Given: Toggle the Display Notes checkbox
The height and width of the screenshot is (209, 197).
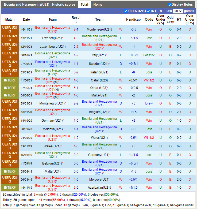Looking at the screenshot, I should pyautogui.click(x=170, y=5).
